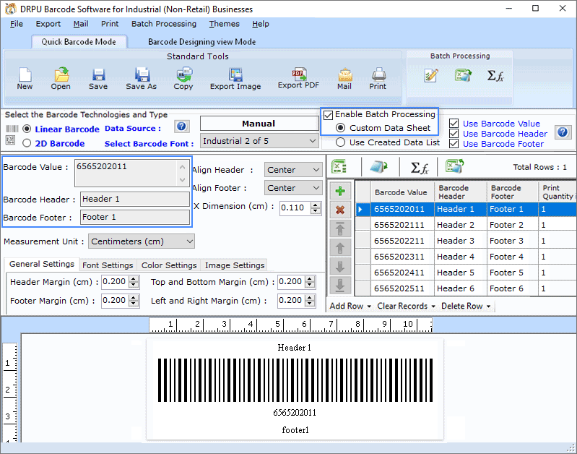Image resolution: width=577 pixels, height=454 pixels.
Task: Click the blue help icon beside Data Source
Action: pyautogui.click(x=181, y=127)
